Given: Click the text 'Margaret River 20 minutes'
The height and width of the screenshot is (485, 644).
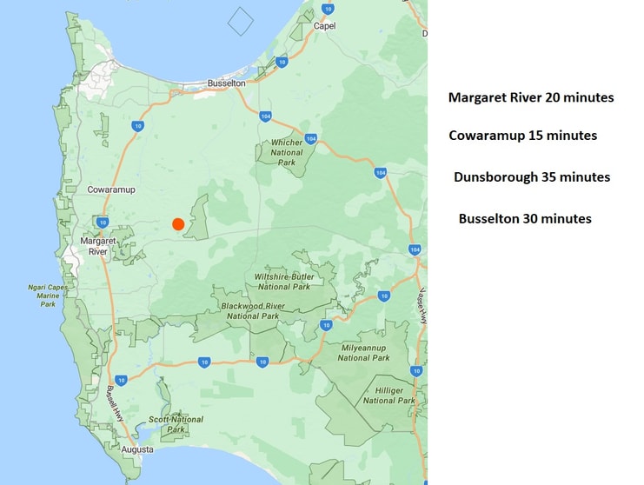Looking at the screenshot, I should tap(531, 97).
